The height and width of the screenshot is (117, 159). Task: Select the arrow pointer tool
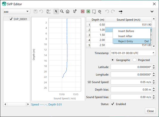[56, 11]
